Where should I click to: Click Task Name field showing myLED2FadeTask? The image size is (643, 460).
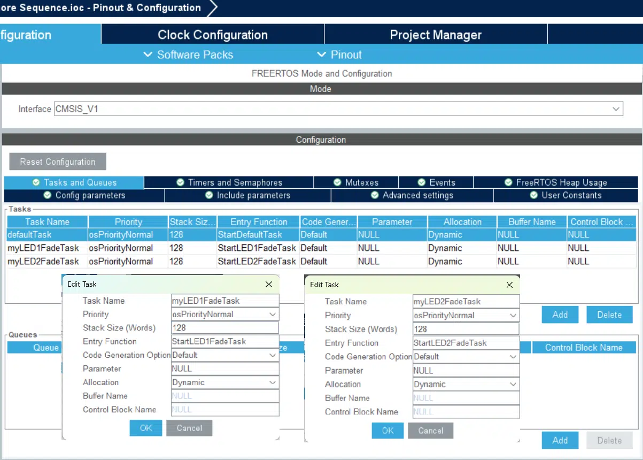pyautogui.click(x=466, y=302)
